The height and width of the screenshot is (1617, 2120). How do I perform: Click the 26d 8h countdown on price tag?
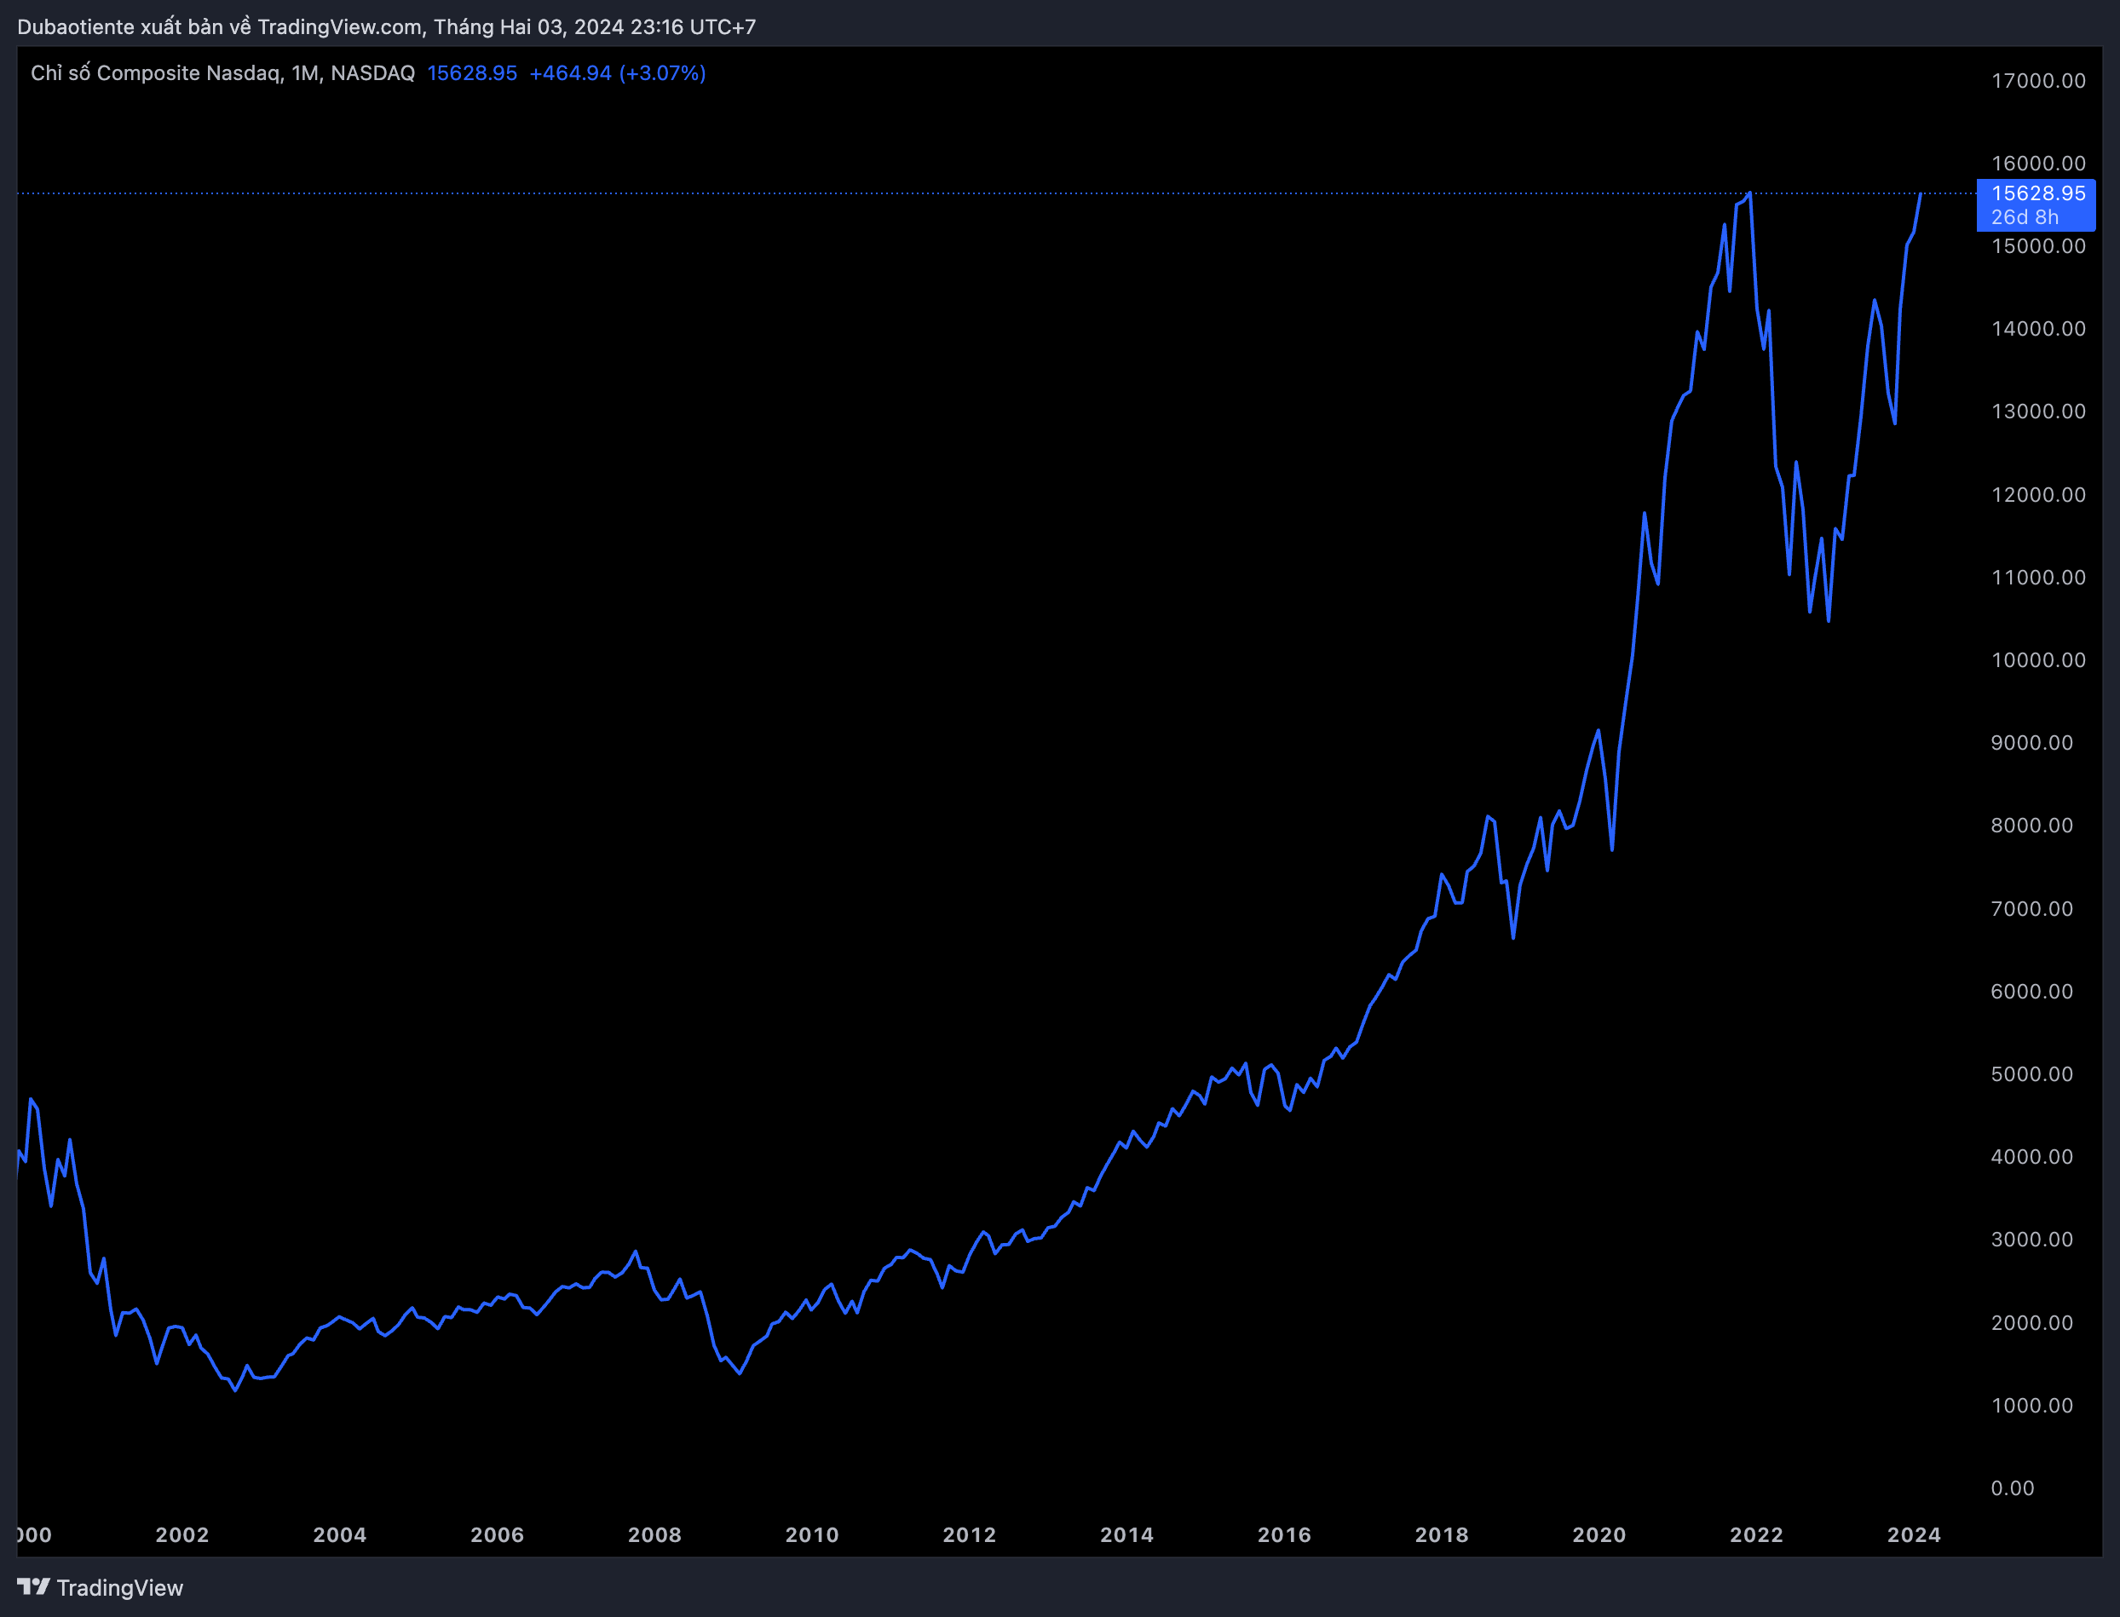(2024, 217)
